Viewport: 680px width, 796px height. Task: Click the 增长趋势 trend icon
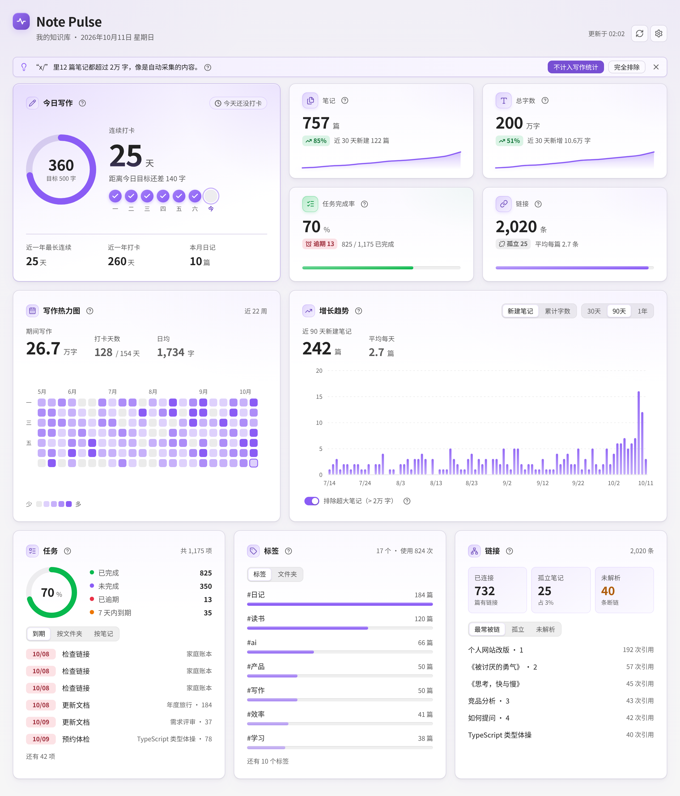308,311
